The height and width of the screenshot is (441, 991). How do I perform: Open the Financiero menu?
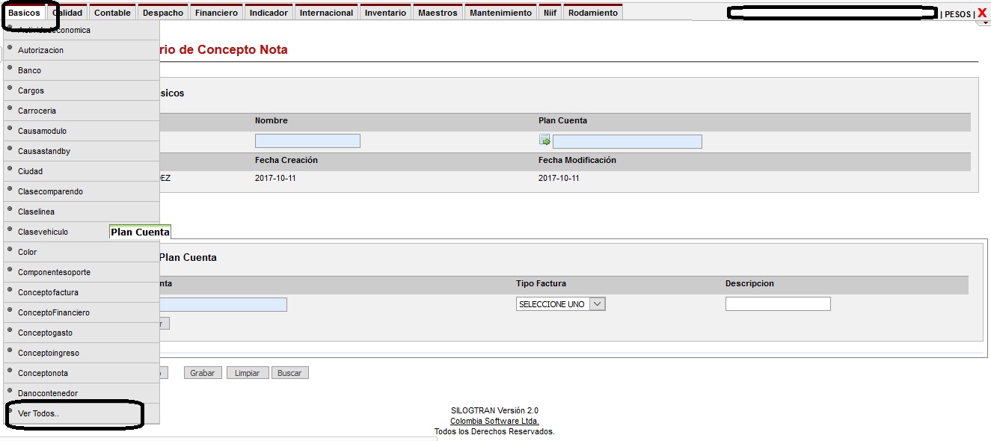point(216,13)
